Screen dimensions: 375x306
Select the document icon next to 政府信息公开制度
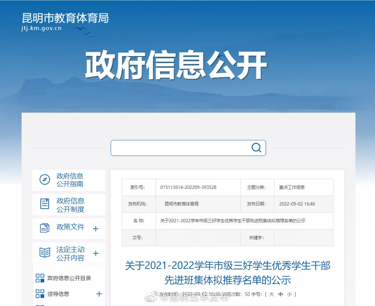pos(44,204)
